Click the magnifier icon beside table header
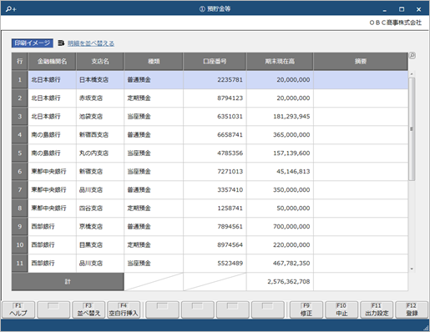 pos(412,56)
